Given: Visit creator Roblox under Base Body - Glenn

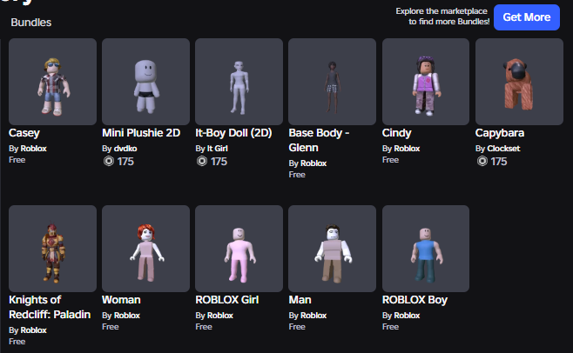Looking at the screenshot, I should [x=313, y=163].
